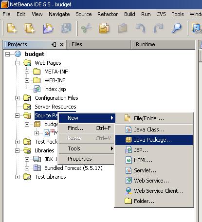Click the New Project toolbar icon
The height and width of the screenshot is (222, 202).
click(x=30, y=28)
